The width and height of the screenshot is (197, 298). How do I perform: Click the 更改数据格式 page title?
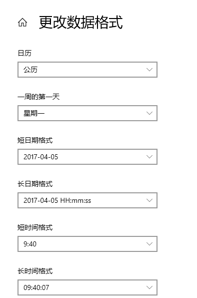click(81, 23)
